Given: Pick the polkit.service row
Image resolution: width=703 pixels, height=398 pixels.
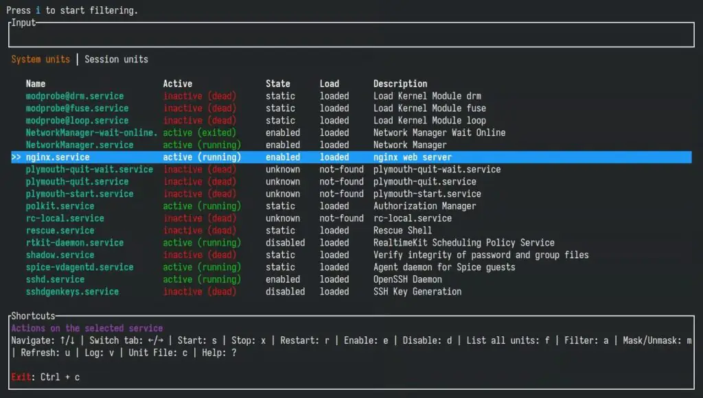Looking at the screenshot, I should coord(60,206).
